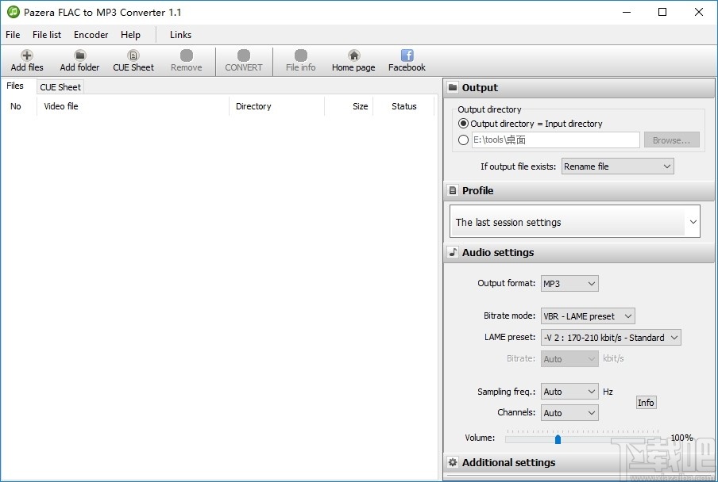Choose the custom output directory radio button
The image size is (718, 482).
(x=463, y=140)
